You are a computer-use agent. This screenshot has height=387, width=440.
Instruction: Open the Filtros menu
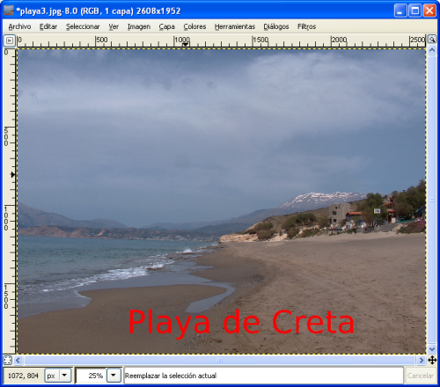coord(306,26)
